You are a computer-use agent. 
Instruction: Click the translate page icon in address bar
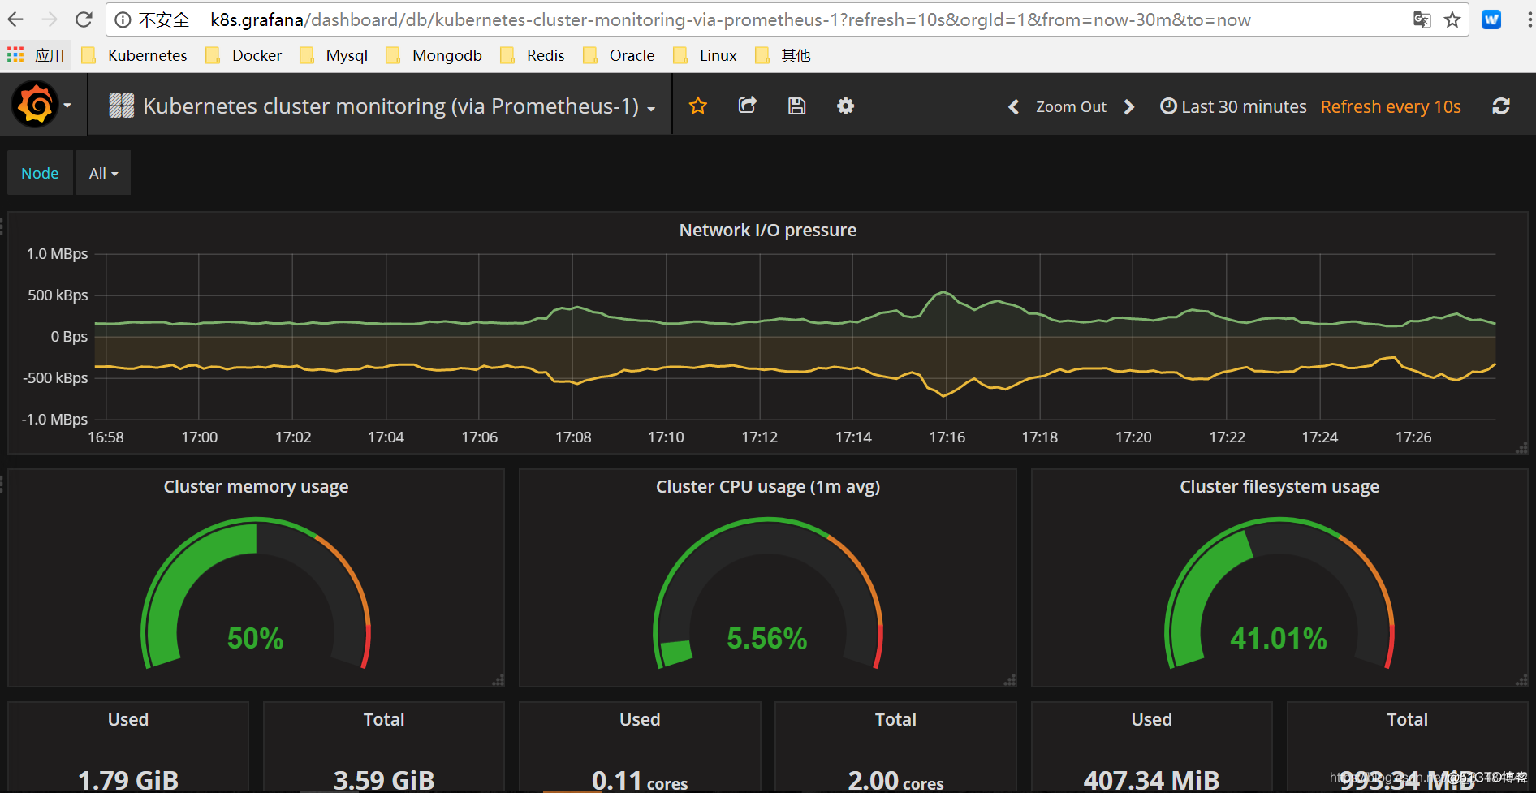point(1422,19)
